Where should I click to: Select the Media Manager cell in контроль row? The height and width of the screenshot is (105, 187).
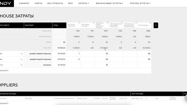point(88,65)
